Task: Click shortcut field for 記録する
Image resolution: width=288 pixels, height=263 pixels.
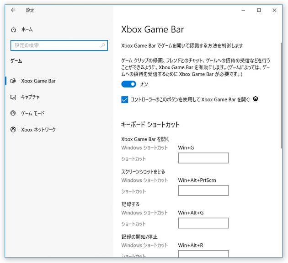Action: tap(203, 223)
